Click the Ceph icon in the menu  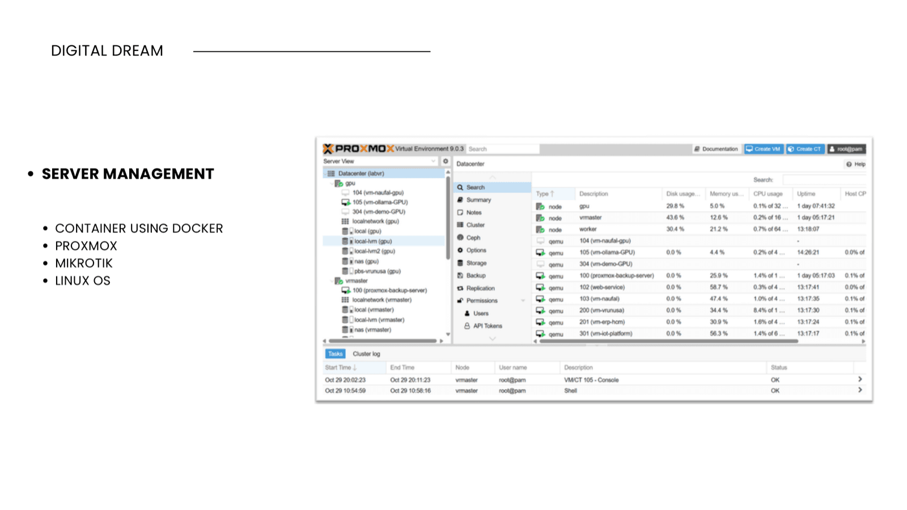[460, 238]
